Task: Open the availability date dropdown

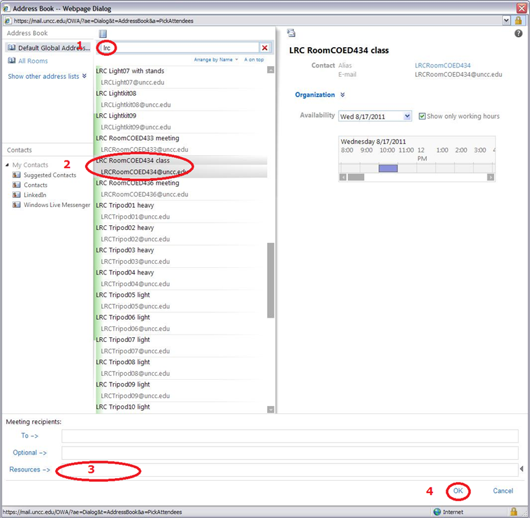Action: point(406,117)
